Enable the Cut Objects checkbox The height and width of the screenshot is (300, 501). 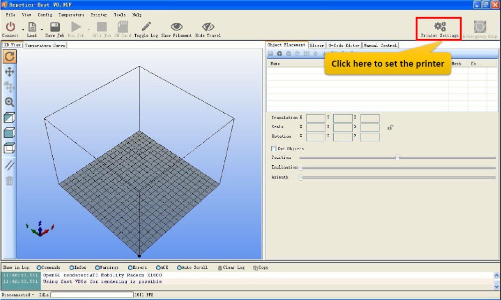[x=274, y=149]
